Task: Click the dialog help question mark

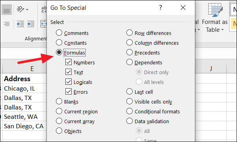Action: coord(161,7)
